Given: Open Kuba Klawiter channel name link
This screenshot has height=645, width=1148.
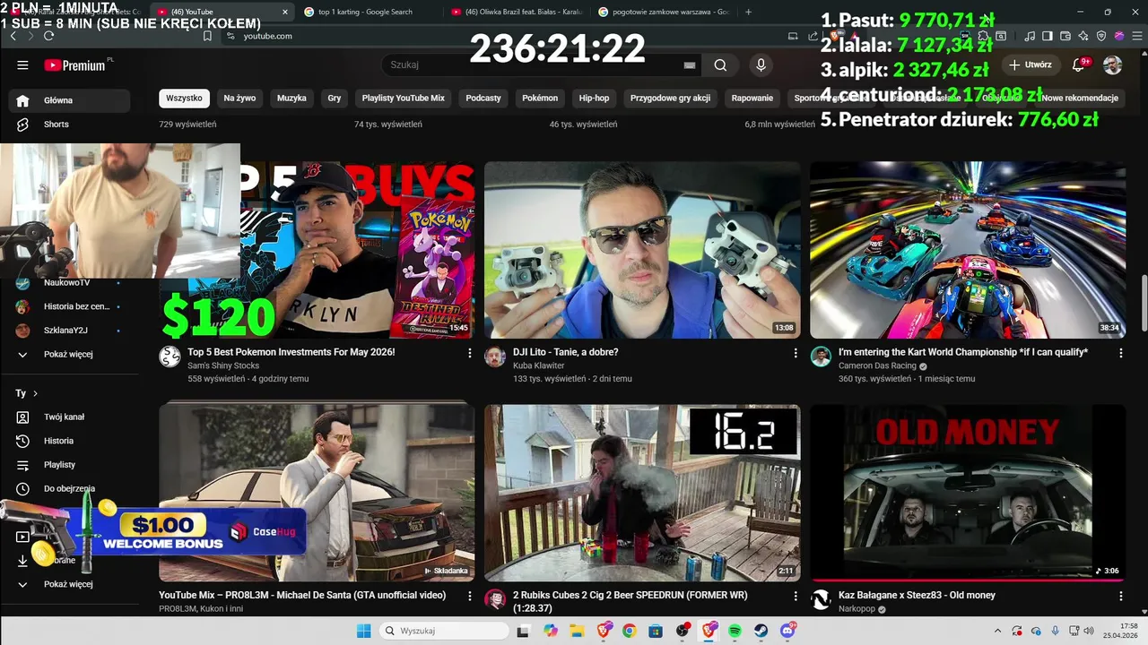Looking at the screenshot, I should pos(539,365).
